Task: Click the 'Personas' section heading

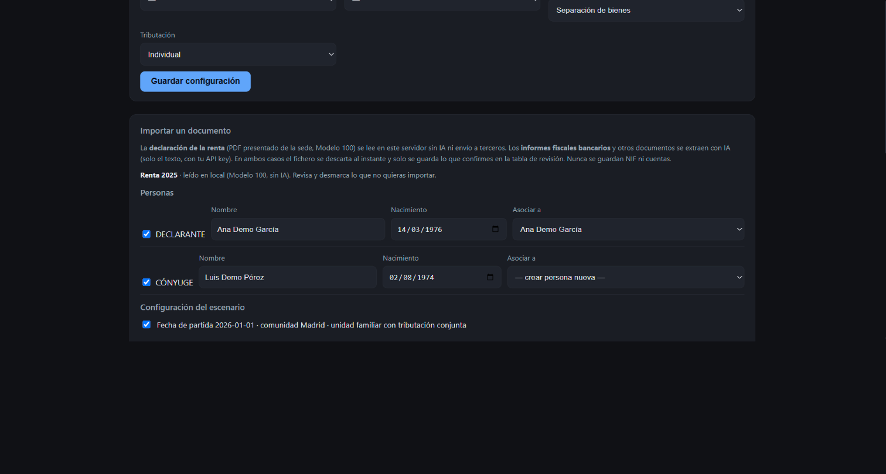Action: 157,192
